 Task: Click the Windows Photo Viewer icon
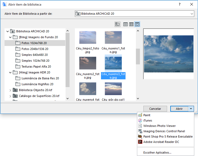coord(140,126)
